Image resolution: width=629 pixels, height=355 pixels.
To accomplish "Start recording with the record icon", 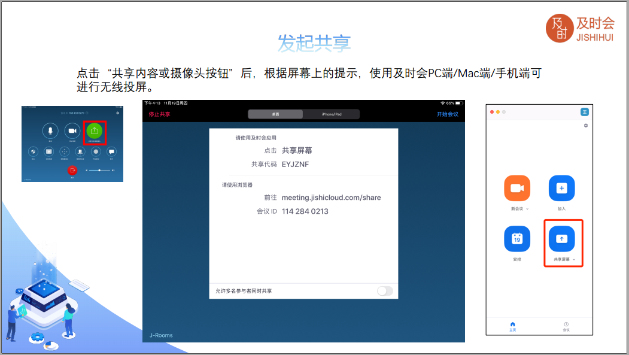I will 96,151.
